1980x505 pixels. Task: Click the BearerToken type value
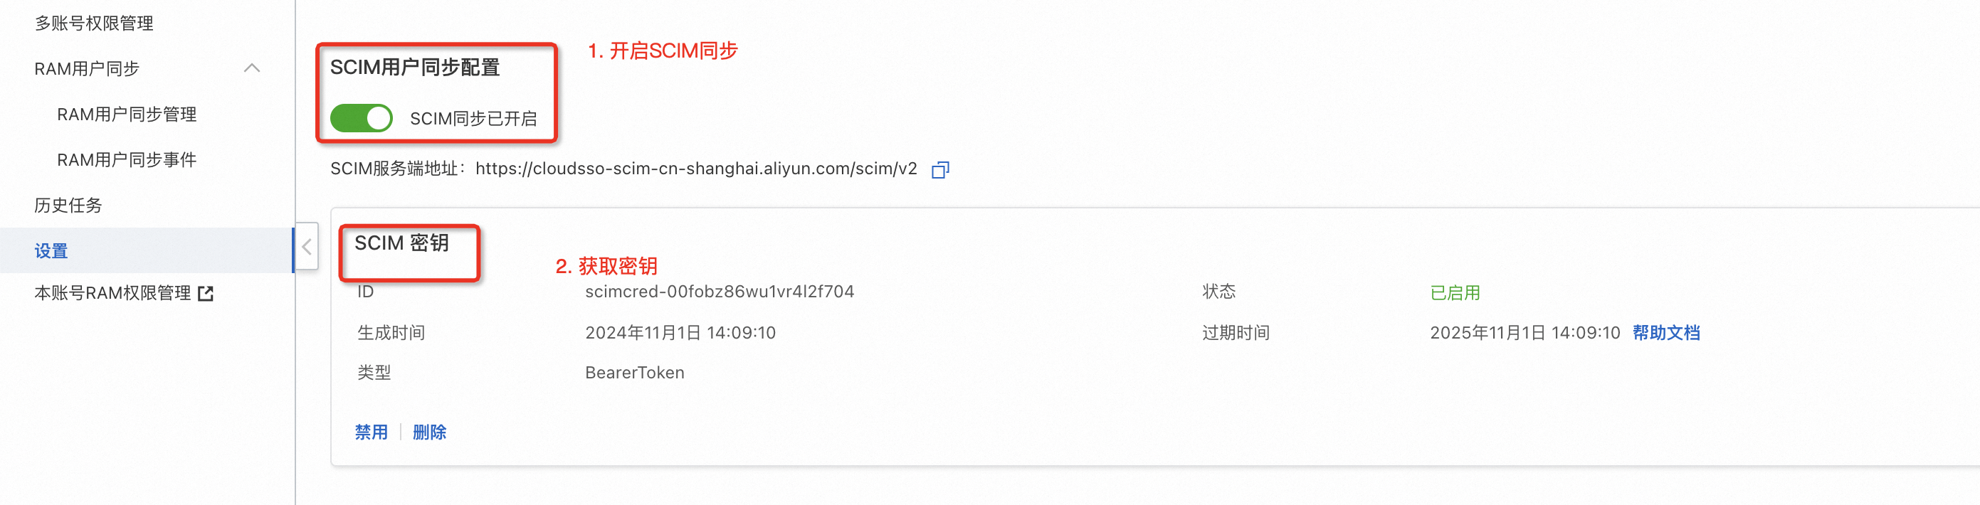click(x=634, y=373)
